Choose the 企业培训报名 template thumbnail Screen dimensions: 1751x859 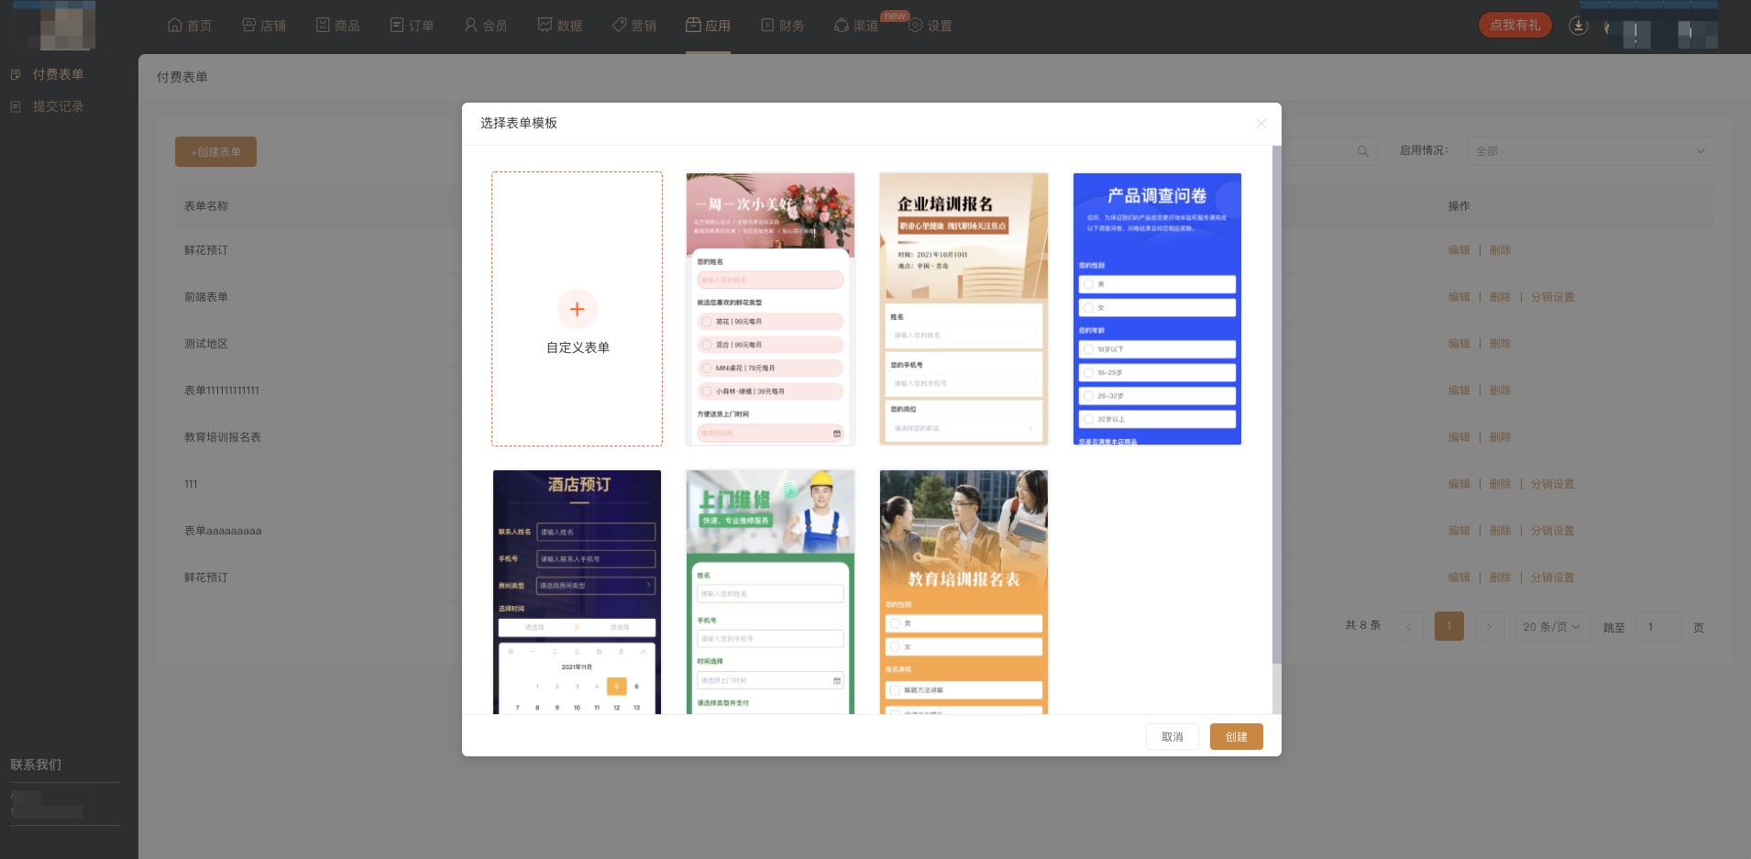964,309
